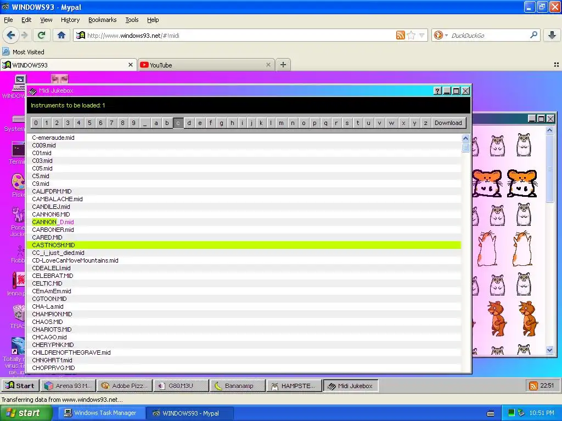Click the RSS feed icon in address bar

400,35
